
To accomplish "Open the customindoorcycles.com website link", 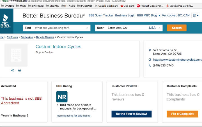I will pos(178,60).
